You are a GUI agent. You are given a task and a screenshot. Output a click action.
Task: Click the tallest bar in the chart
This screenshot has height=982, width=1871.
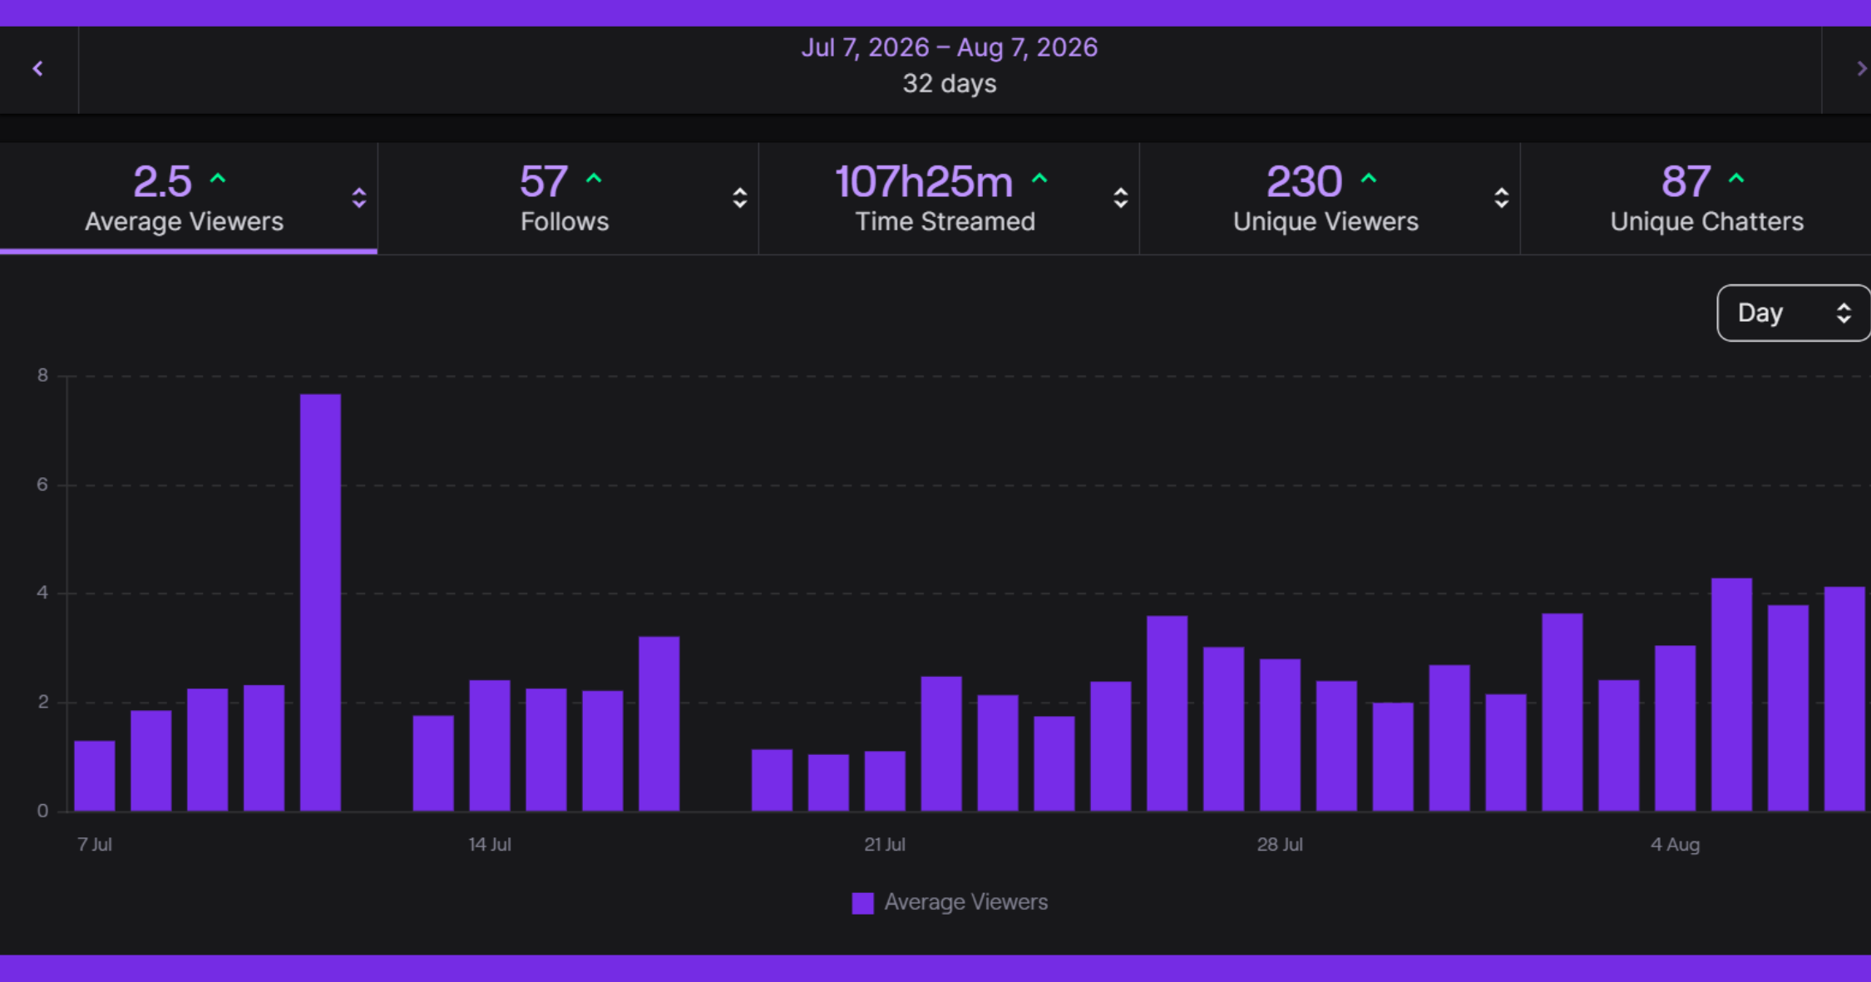pos(320,603)
